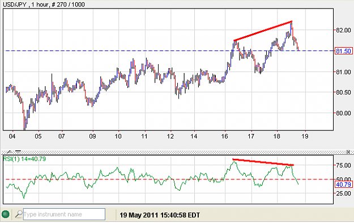Click the 40.79 RSI value label
This screenshot has height=223, width=354.
343,184
